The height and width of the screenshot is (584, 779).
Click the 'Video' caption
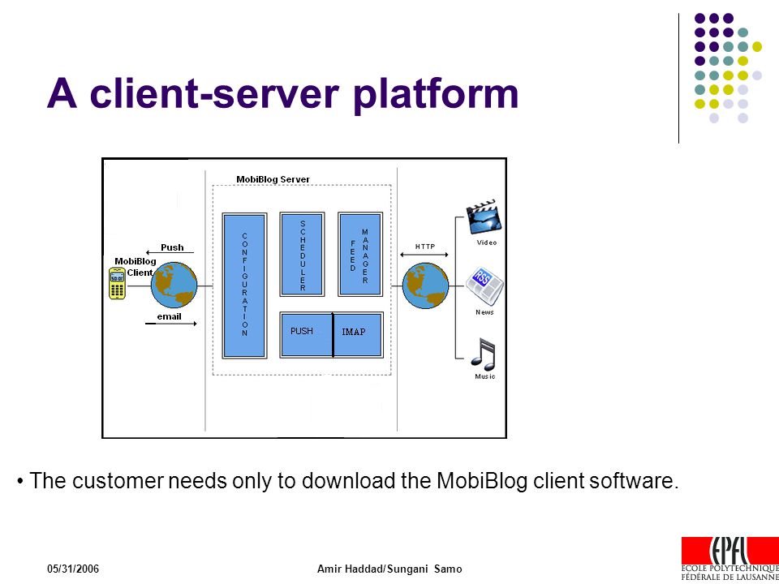(x=486, y=243)
